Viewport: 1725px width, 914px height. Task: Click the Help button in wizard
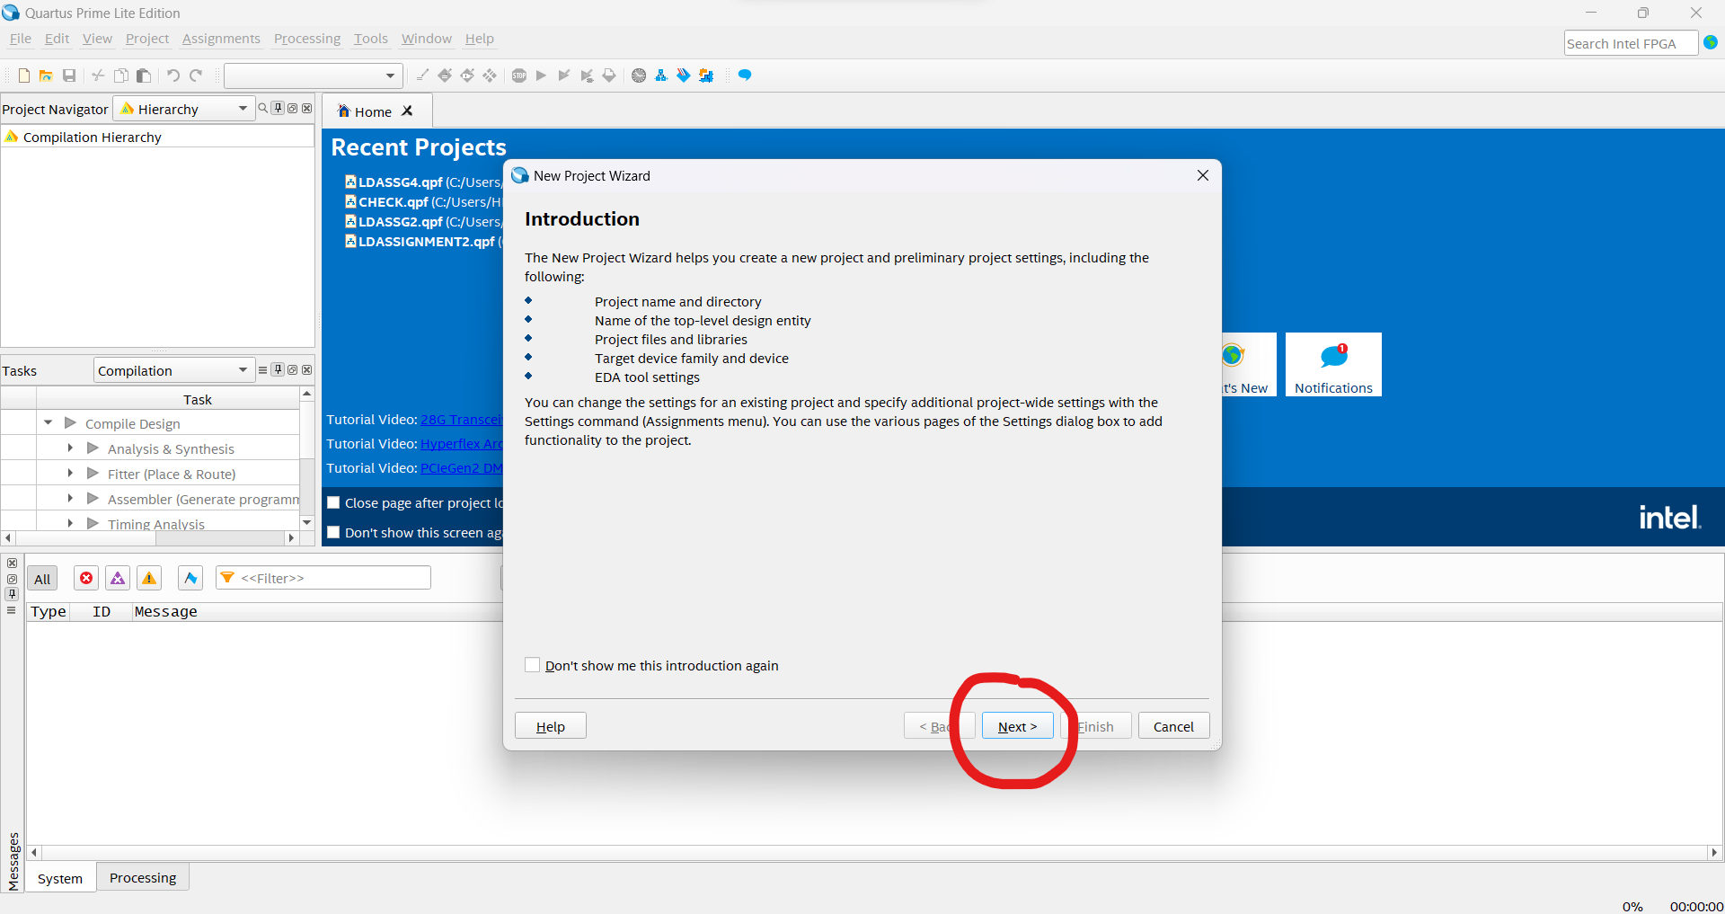pos(551,726)
